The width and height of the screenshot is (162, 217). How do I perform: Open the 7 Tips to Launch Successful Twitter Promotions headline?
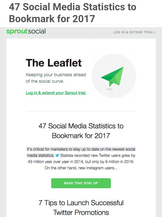pos(81,208)
